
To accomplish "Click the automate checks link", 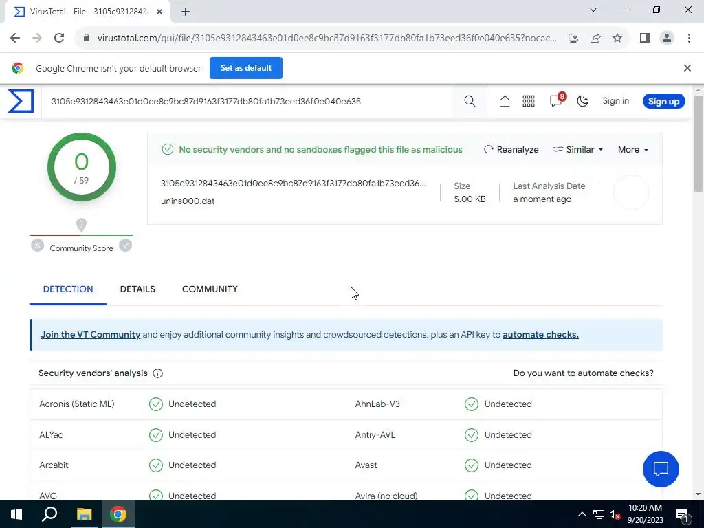I will tap(540, 335).
